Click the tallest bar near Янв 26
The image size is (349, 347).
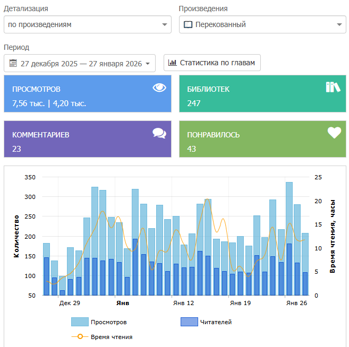coord(289,239)
